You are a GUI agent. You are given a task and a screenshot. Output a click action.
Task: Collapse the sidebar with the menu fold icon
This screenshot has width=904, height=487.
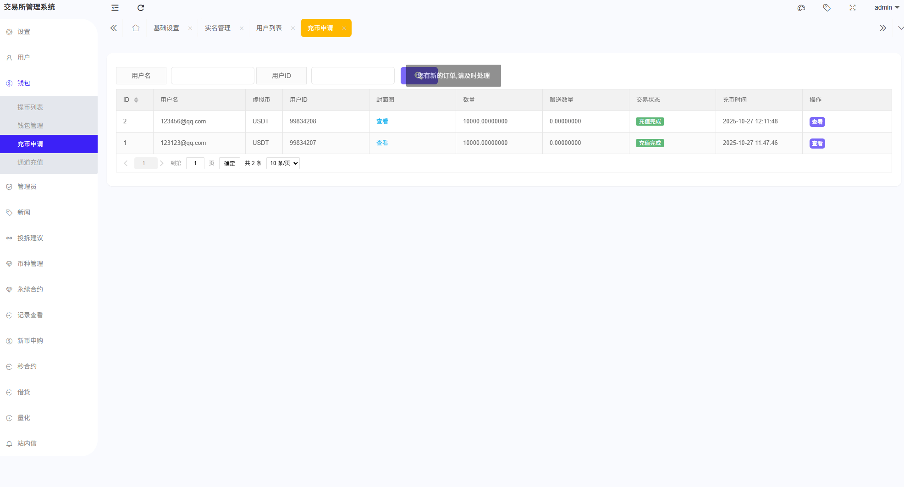115,8
